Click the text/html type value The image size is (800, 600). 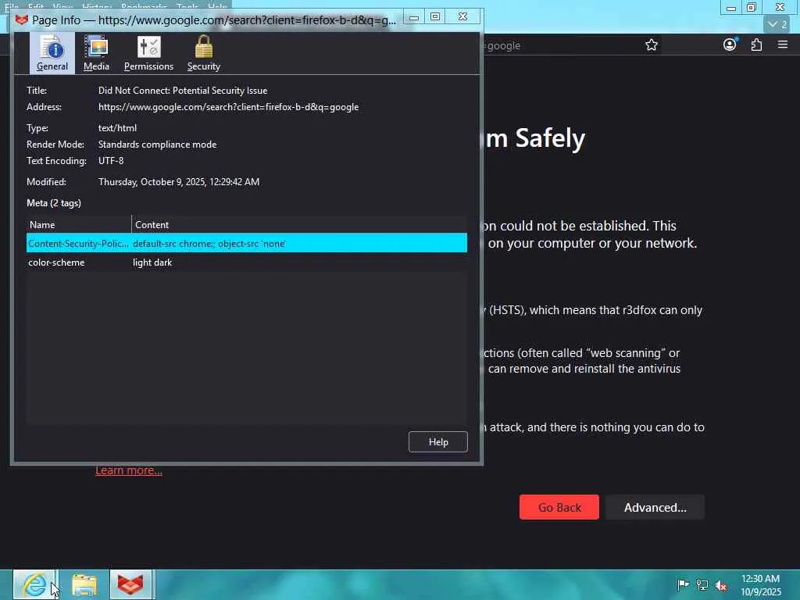(117, 128)
